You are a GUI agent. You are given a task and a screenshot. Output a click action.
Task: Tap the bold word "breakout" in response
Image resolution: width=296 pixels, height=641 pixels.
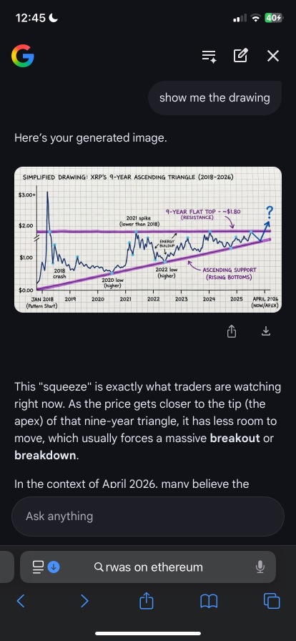pos(235,439)
